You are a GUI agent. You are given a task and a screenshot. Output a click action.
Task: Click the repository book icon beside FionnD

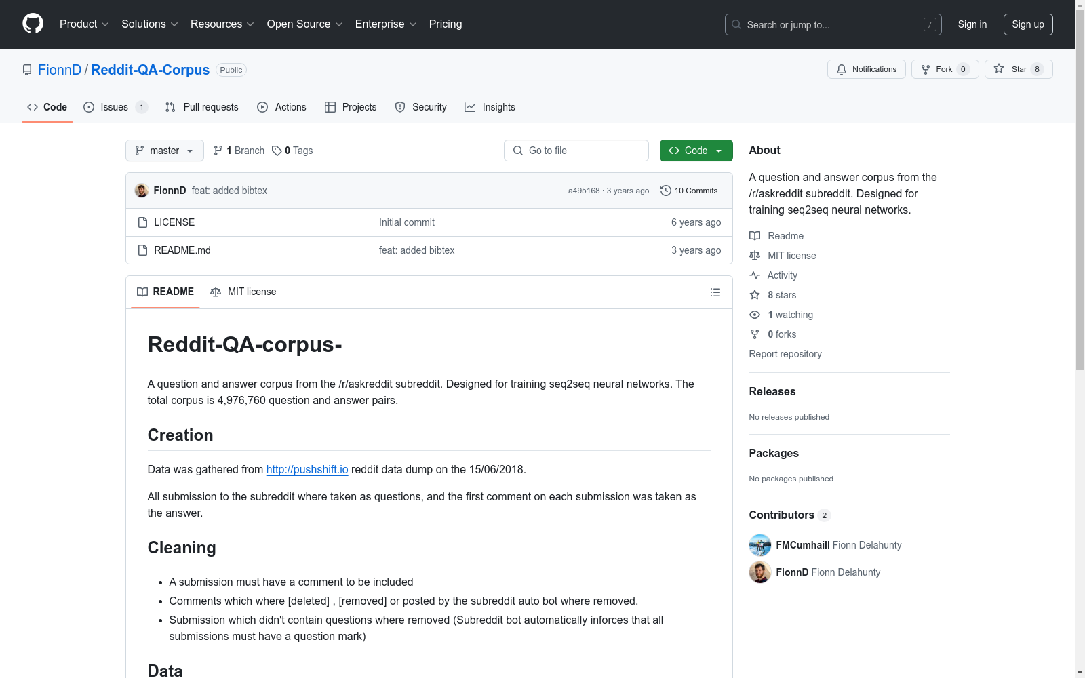coord(27,70)
